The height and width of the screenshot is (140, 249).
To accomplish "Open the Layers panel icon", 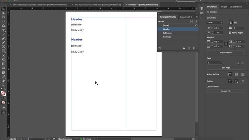I will point(202,9).
